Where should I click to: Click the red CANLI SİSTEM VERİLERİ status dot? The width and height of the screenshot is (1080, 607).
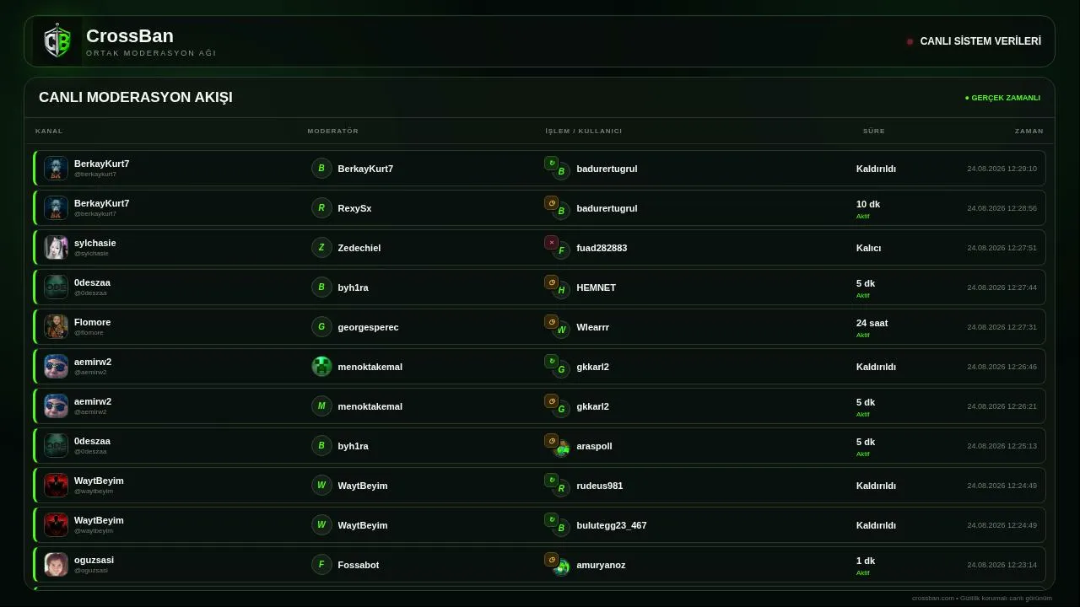pos(910,41)
